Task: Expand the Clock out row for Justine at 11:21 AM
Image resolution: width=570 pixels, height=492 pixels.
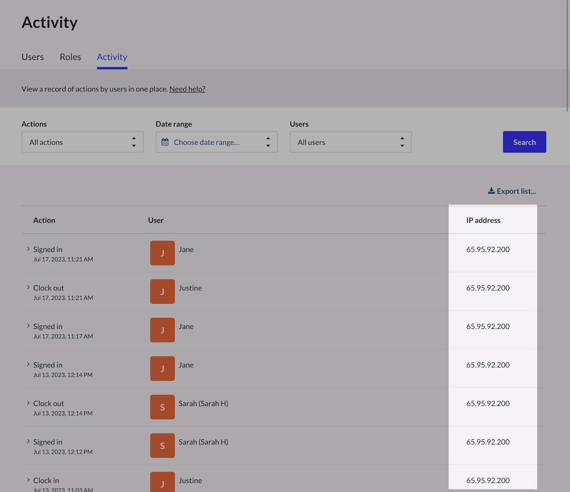Action: [28, 287]
